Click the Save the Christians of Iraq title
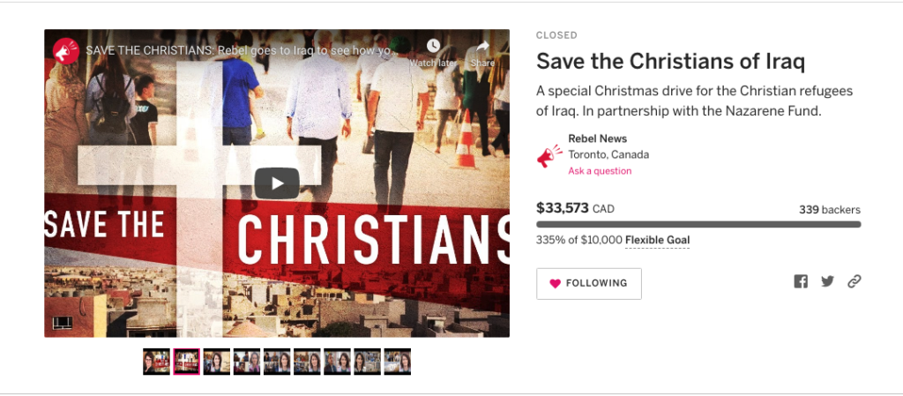The width and height of the screenshot is (903, 396). (670, 62)
